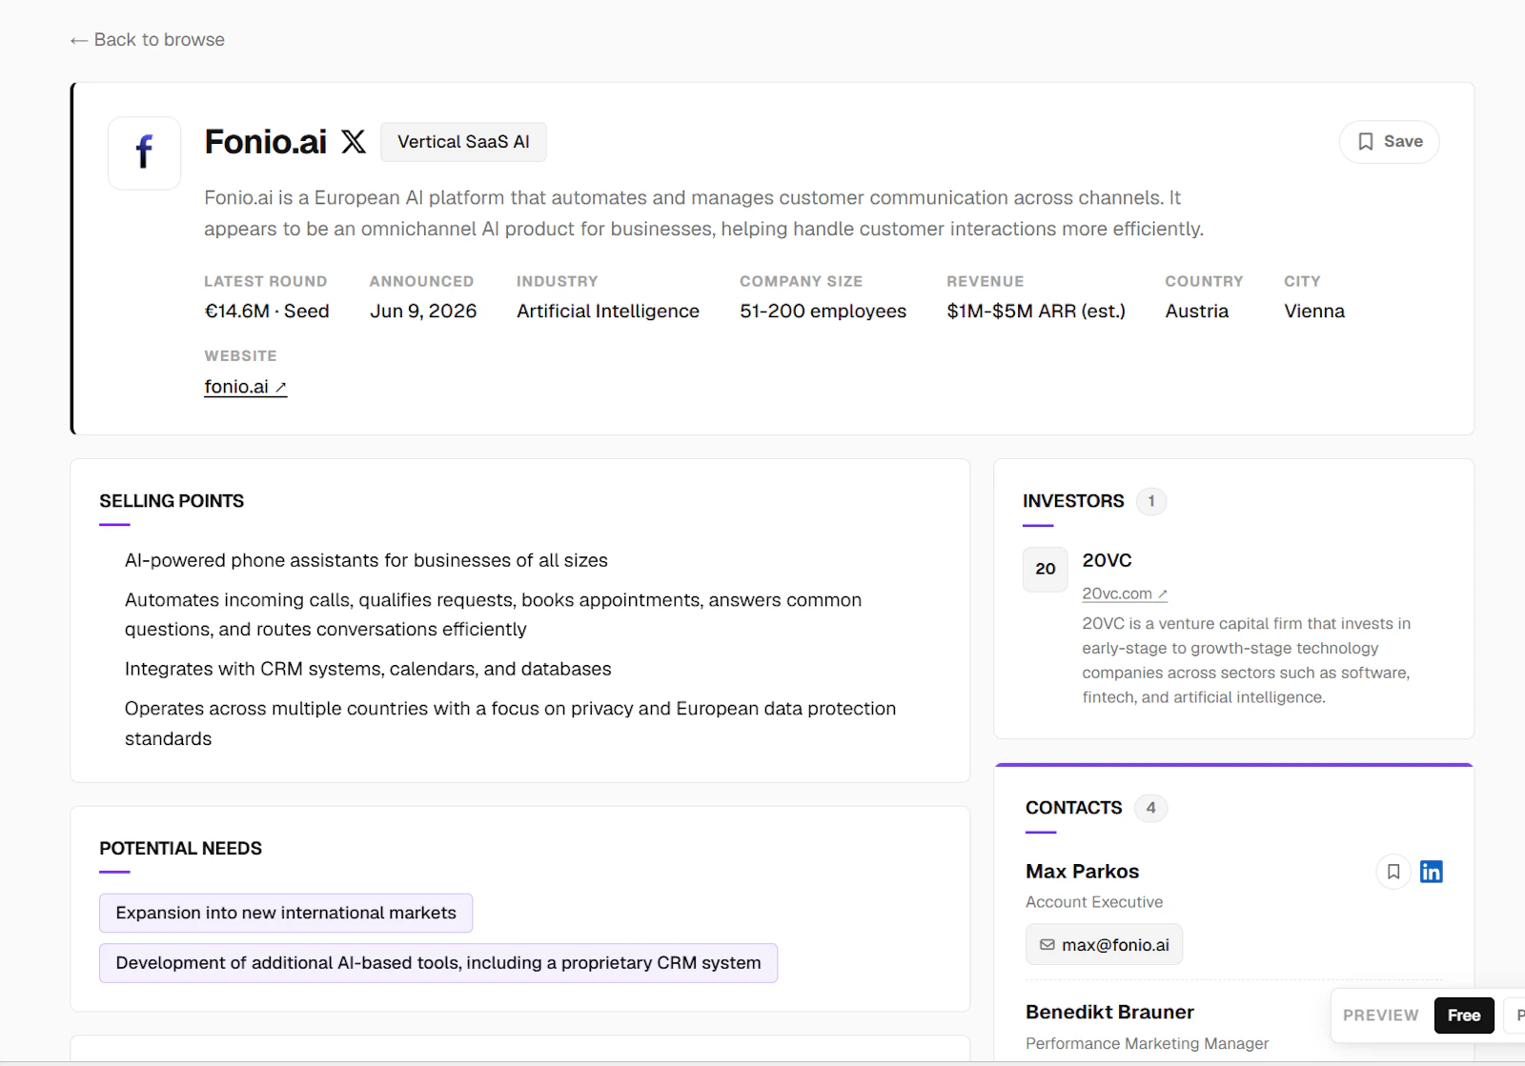Save the Fonio.ai company
1525x1066 pixels.
coord(1390,142)
